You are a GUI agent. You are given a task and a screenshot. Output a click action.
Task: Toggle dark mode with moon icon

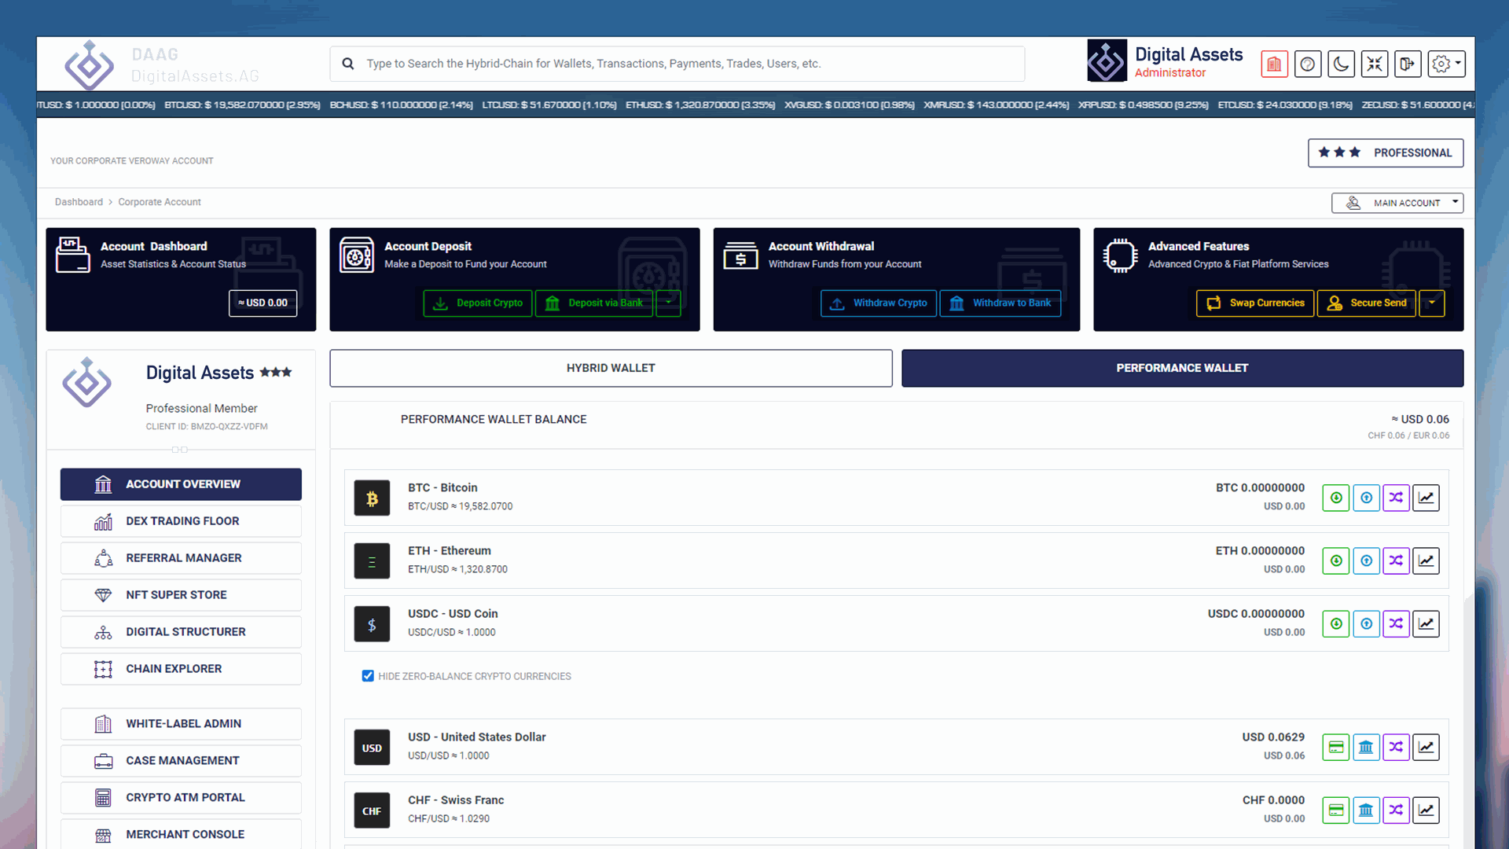coord(1341,64)
